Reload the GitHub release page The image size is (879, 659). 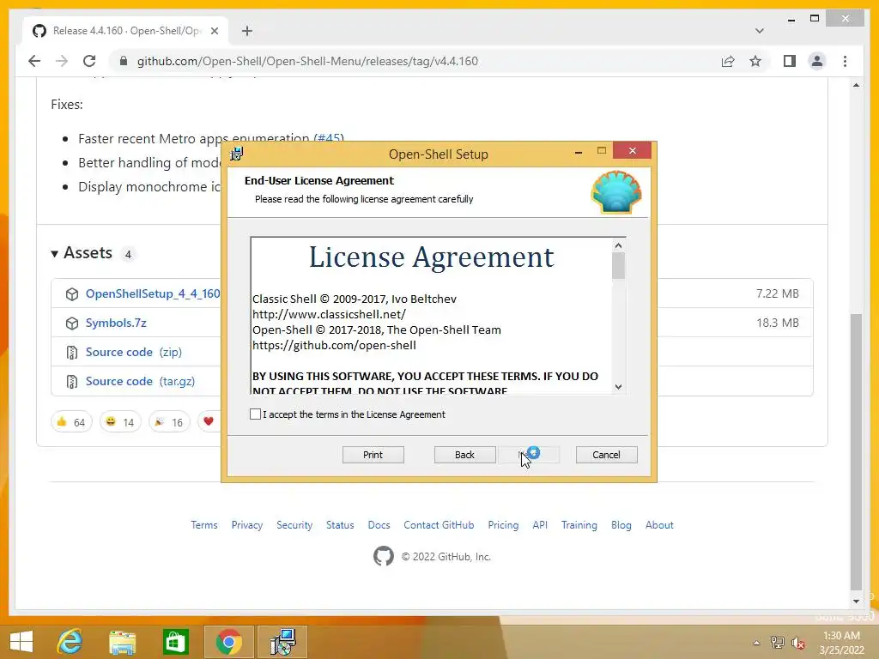(x=89, y=61)
